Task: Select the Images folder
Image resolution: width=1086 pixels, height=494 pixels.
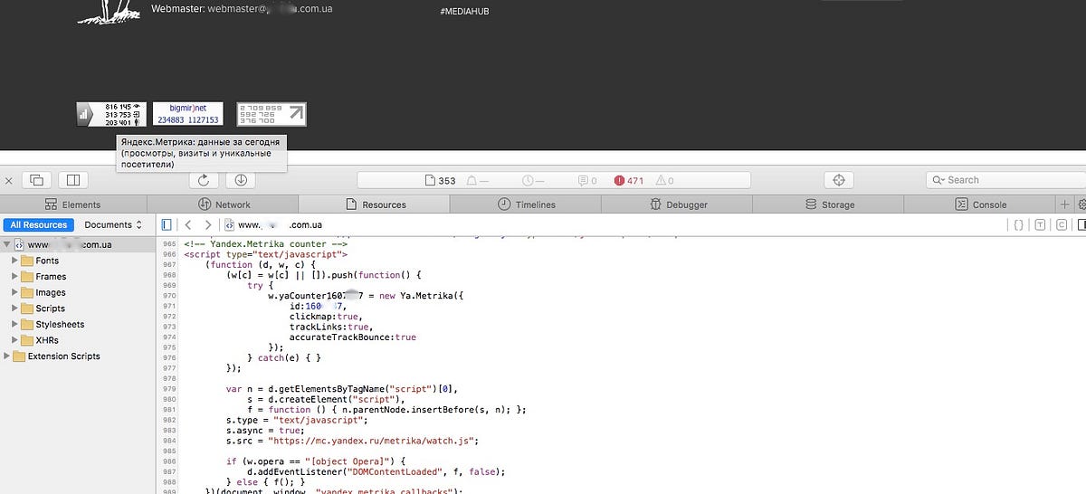Action: pos(43,292)
